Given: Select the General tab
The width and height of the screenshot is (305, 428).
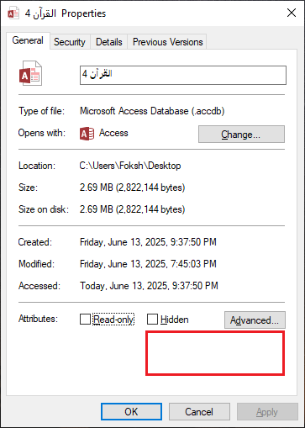Looking at the screenshot, I should click(x=28, y=40).
